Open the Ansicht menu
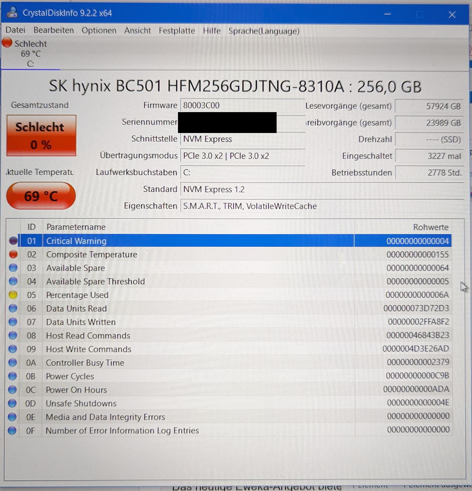Viewport: 472px width, 491px height. pos(137,31)
